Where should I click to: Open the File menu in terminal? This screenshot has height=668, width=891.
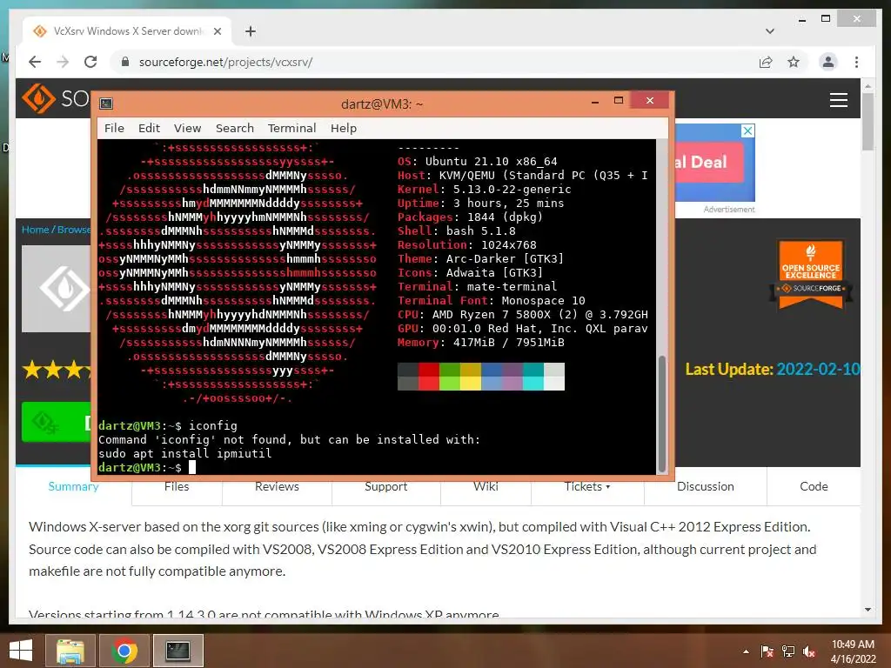[x=114, y=129]
